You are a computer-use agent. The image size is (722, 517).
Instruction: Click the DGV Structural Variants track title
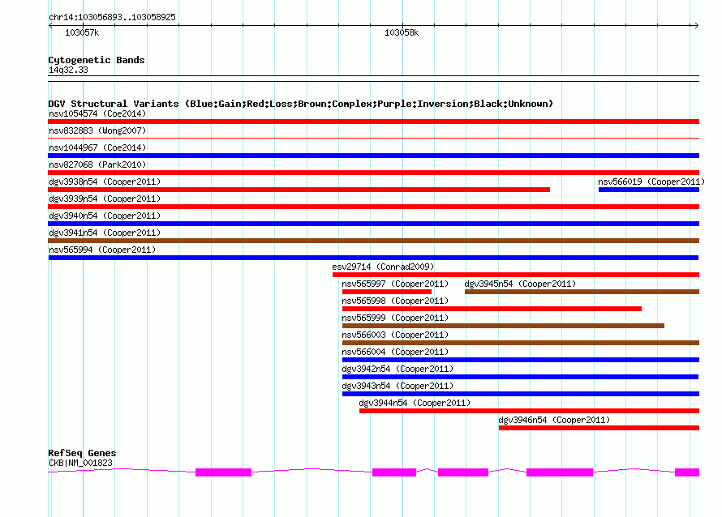(x=301, y=104)
